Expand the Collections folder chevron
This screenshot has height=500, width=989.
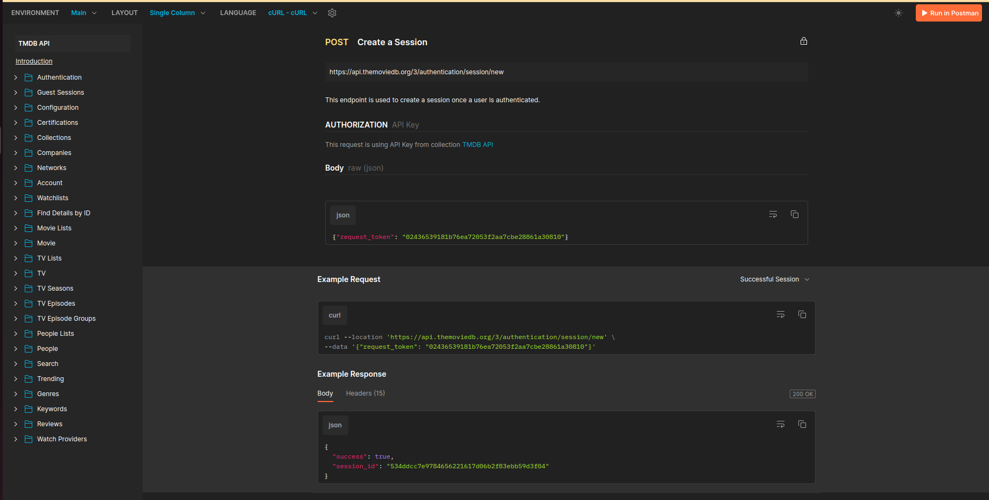click(16, 138)
